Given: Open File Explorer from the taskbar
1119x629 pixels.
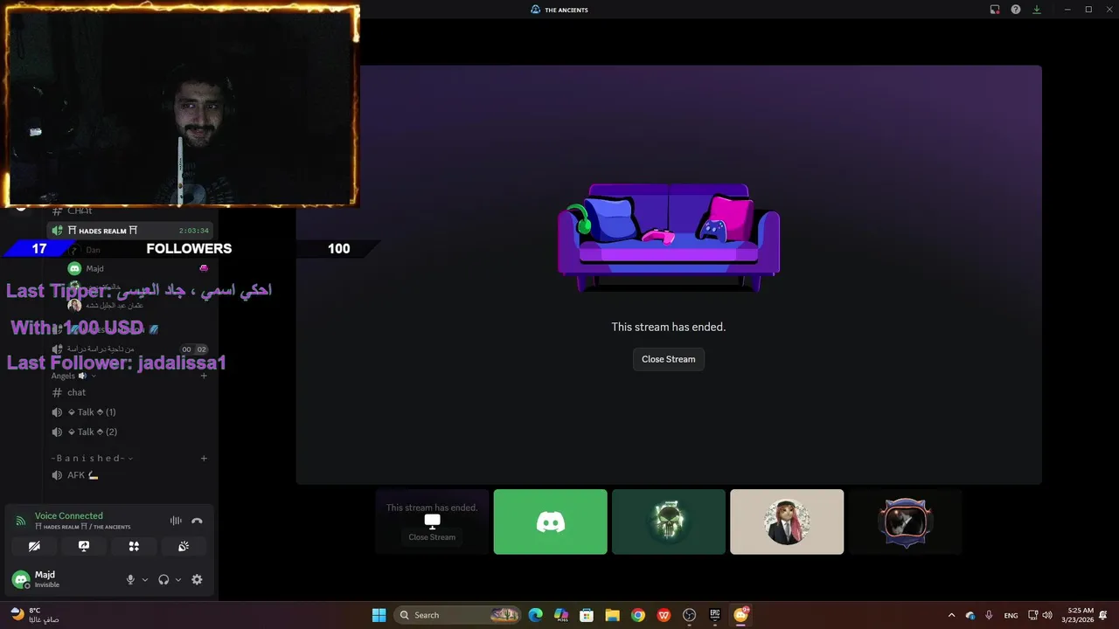Looking at the screenshot, I should pos(612,615).
